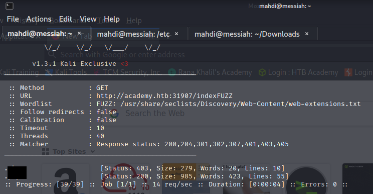Click the window title mahdi@messiah: ~
Screen dimensions: 373x194
(285, 6)
